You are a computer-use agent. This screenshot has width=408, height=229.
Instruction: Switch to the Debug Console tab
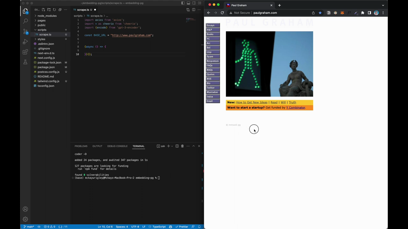point(117,146)
